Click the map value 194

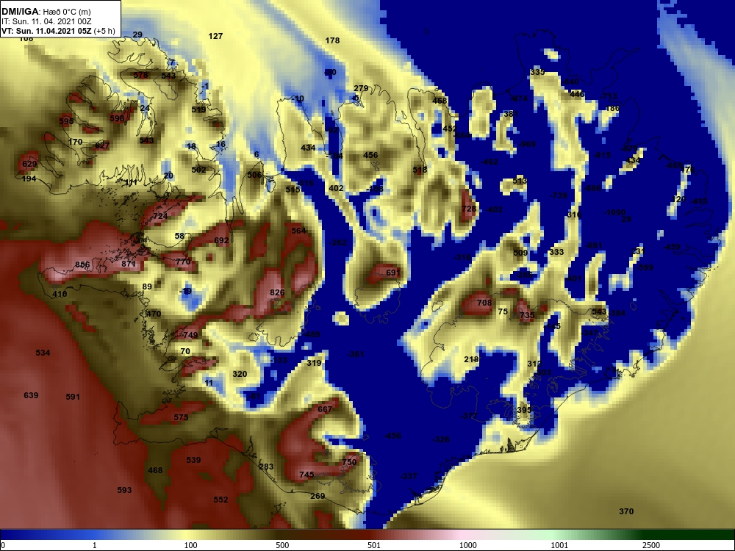pos(29,179)
